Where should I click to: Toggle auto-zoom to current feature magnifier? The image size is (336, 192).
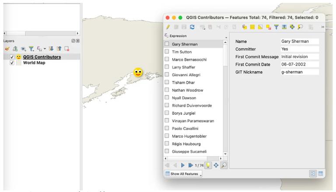click(224, 165)
